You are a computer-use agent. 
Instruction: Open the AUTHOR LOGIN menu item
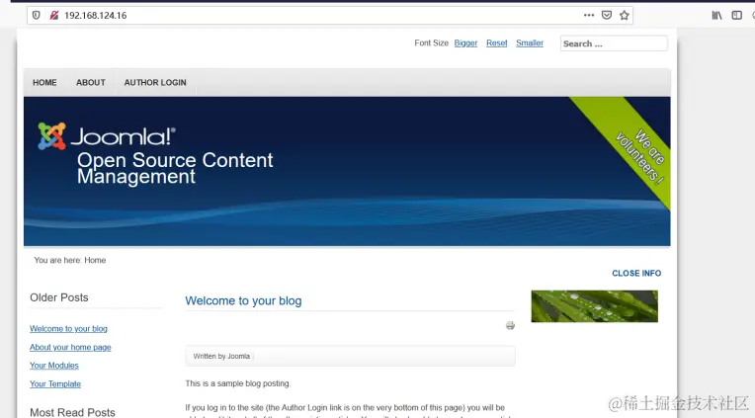pos(155,82)
